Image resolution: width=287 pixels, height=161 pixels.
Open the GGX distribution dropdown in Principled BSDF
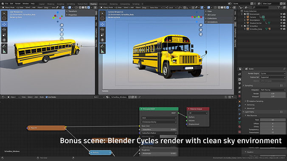coord(159,118)
